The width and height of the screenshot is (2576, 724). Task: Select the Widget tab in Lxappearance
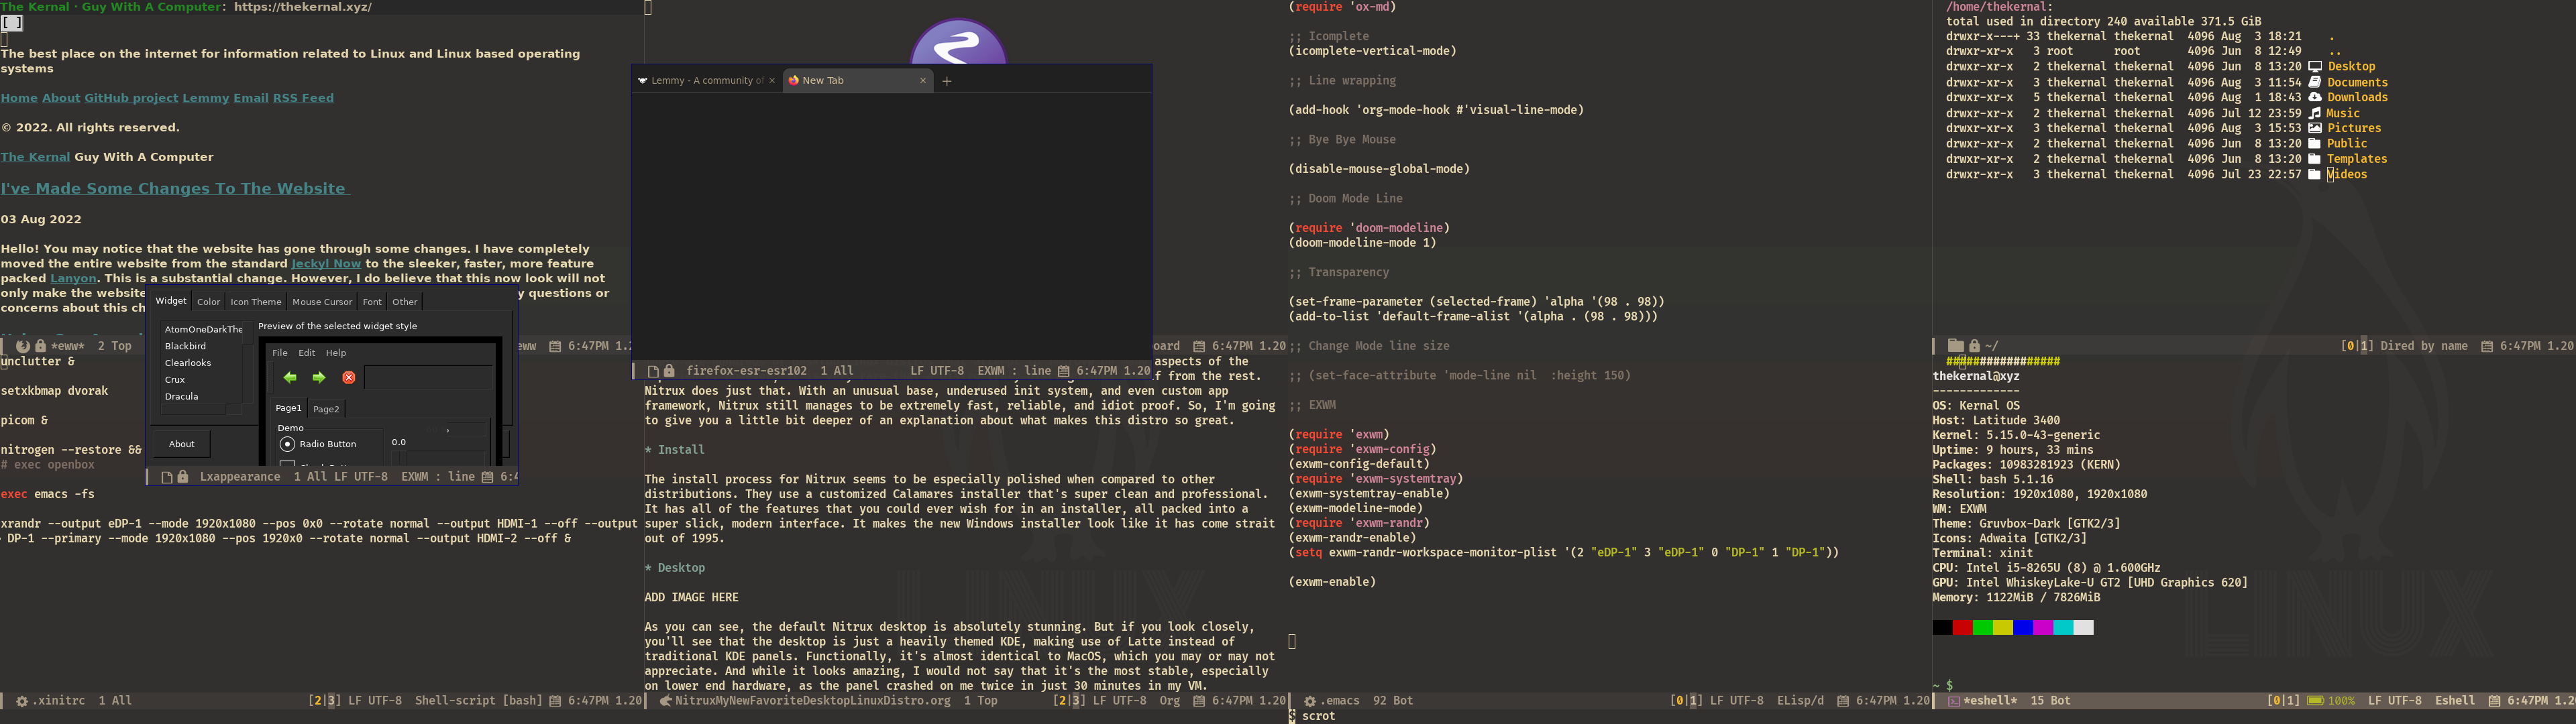[171, 301]
